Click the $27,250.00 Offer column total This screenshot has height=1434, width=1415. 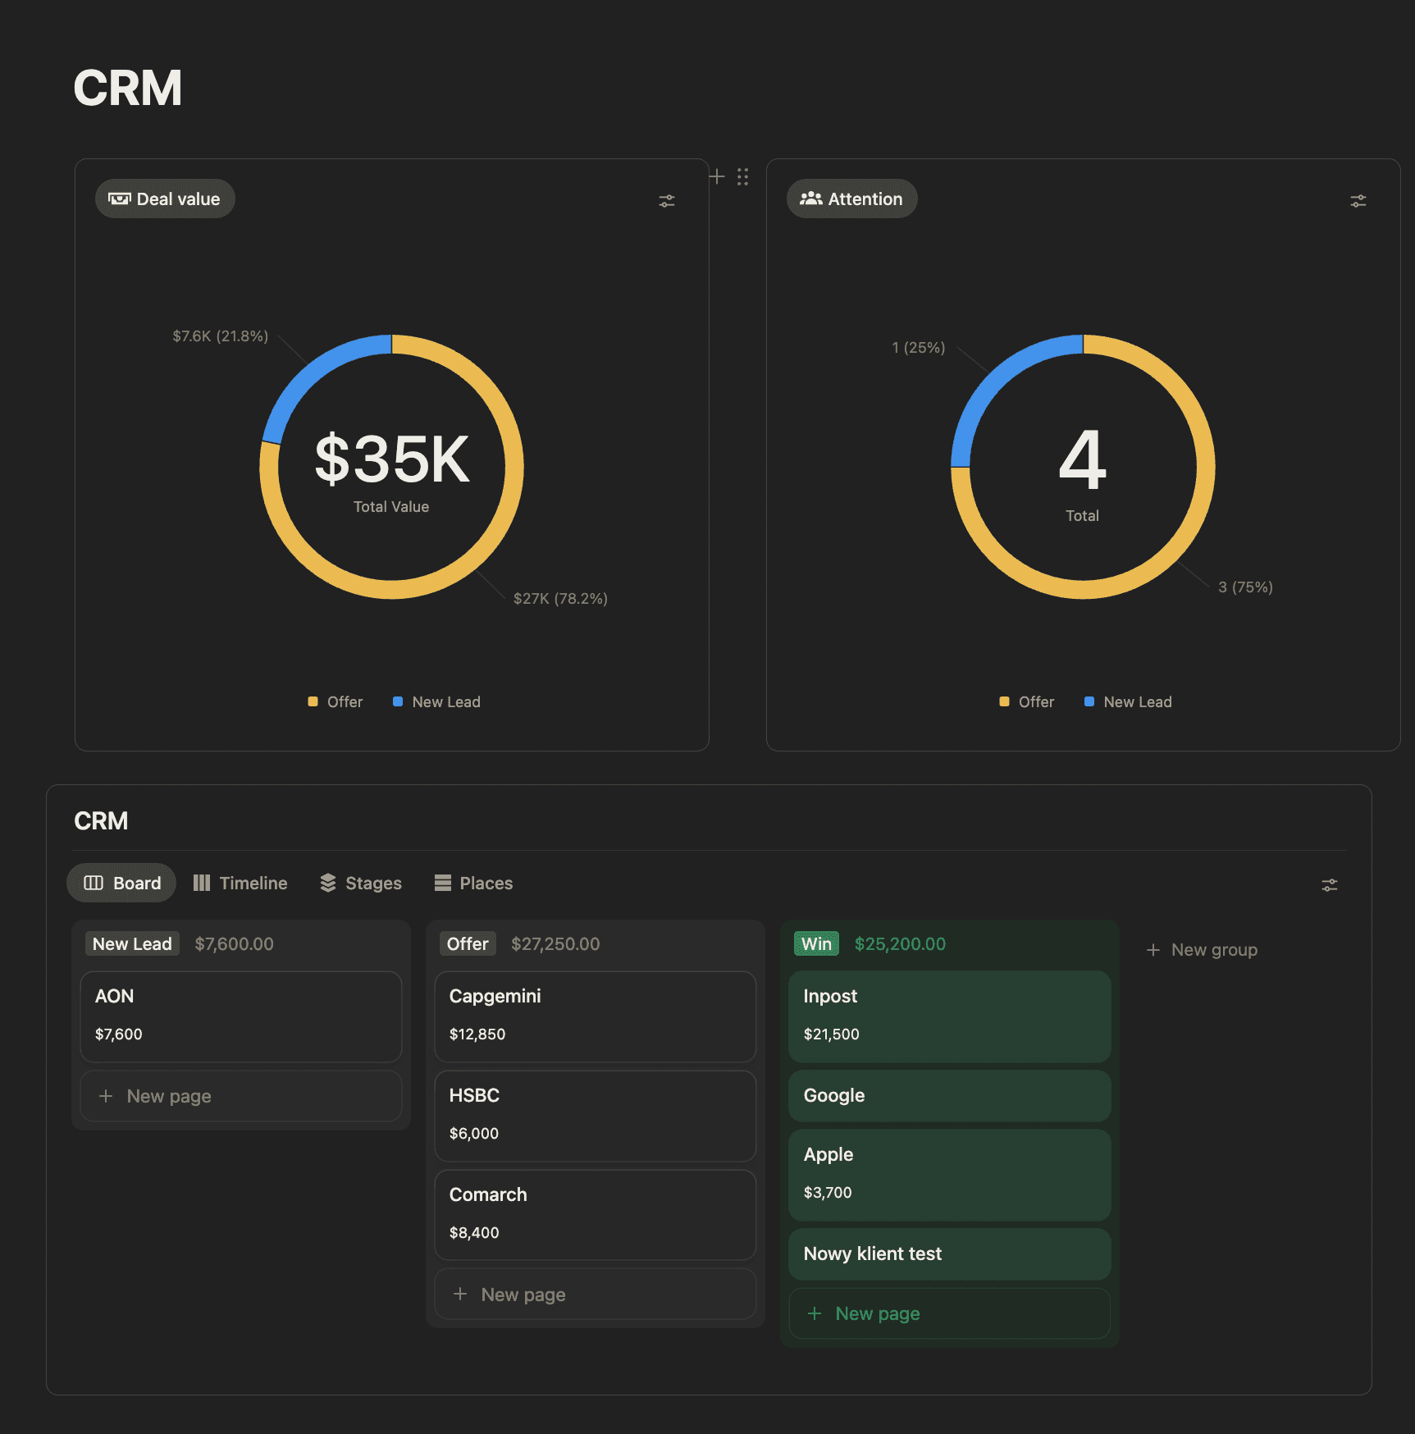pos(555,944)
